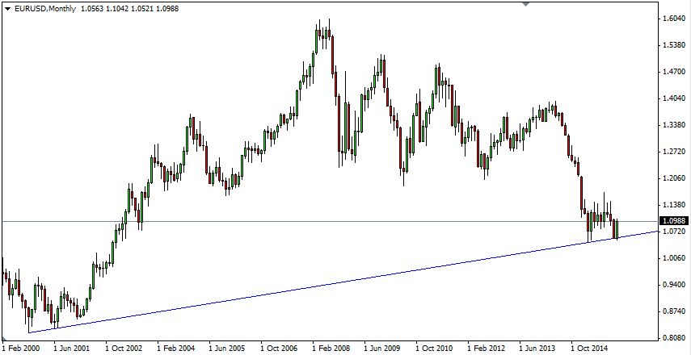Select the blue ascending trendline
This screenshot has width=691, height=355.
tap(323, 284)
